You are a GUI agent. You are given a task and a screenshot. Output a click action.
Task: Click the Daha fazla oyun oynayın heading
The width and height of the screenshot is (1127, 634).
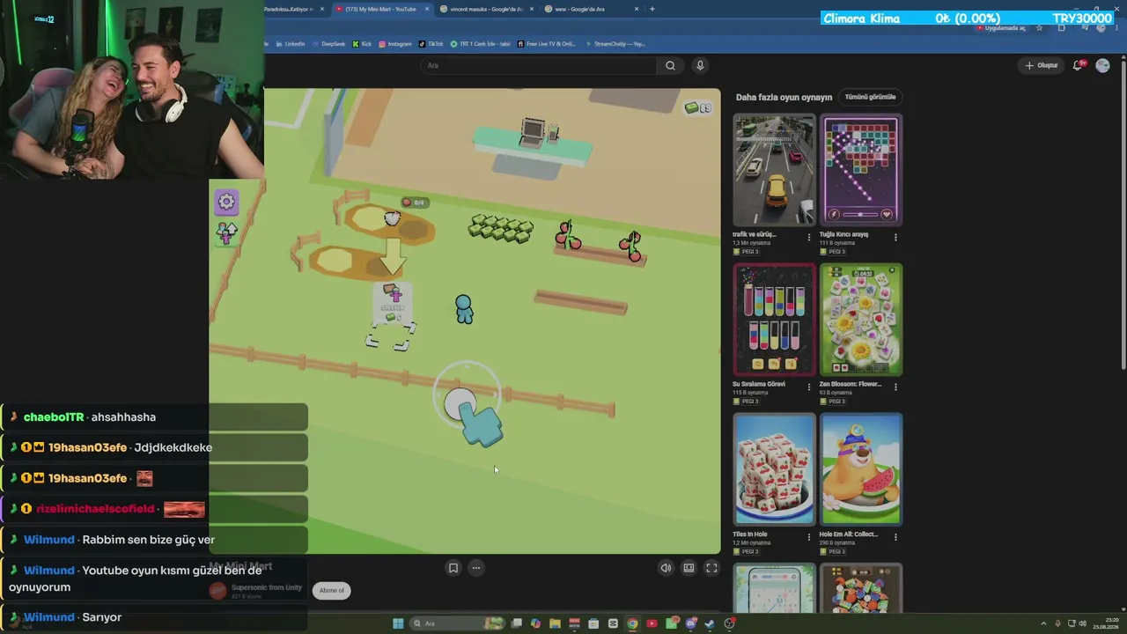click(784, 97)
